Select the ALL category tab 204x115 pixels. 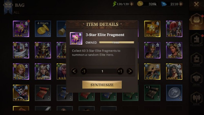(x=196, y=21)
